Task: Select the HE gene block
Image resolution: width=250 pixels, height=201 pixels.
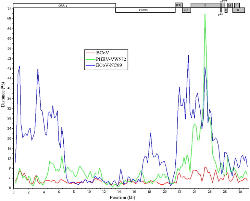Action: tap(186, 10)
